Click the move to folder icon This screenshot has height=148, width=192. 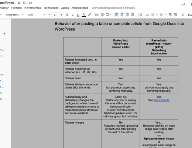click(25, 3)
